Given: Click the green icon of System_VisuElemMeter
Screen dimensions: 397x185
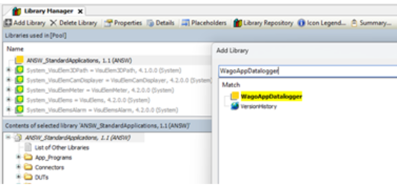Looking at the screenshot, I should pyautogui.click(x=19, y=90).
